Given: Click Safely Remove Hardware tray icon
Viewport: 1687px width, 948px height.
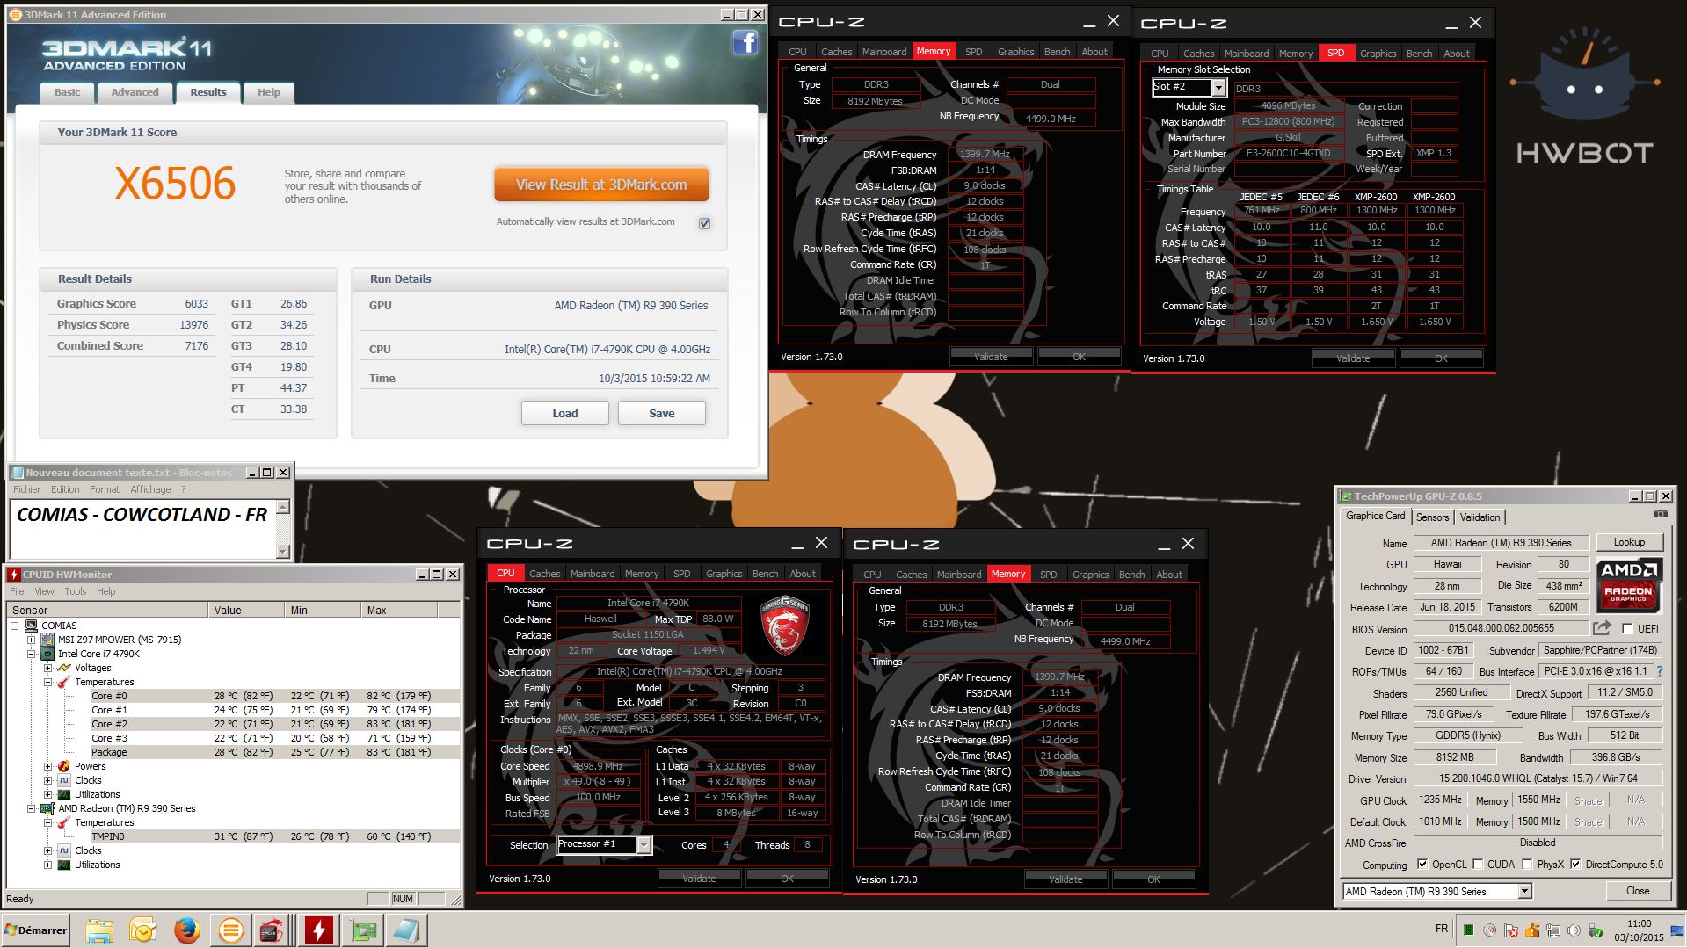Looking at the screenshot, I should point(1594,930).
